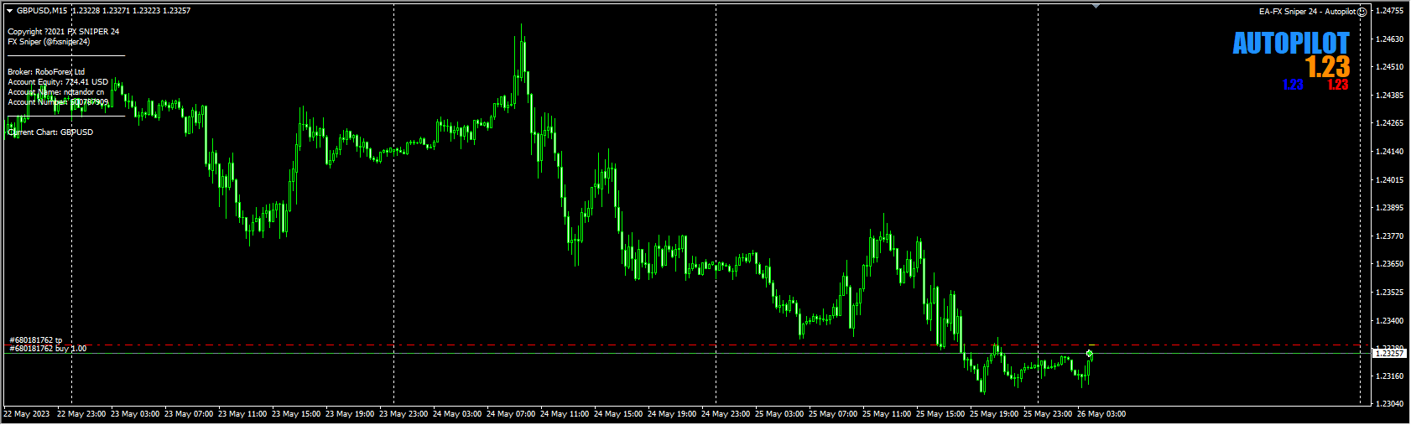
Task: Click the 23 May 23:00 time axis label
Action: (404, 414)
